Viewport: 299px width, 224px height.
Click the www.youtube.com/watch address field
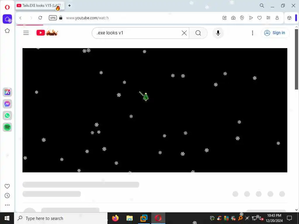tap(87, 18)
